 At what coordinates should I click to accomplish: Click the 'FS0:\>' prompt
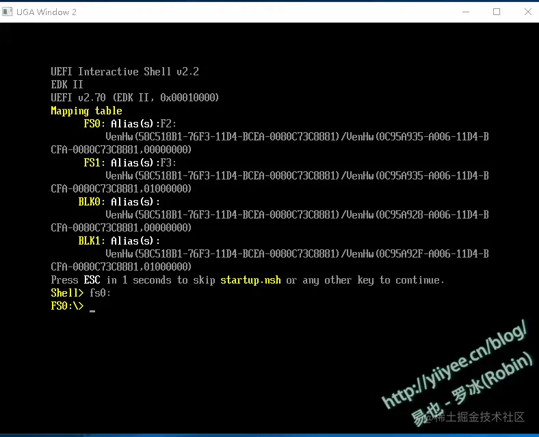[67, 306]
